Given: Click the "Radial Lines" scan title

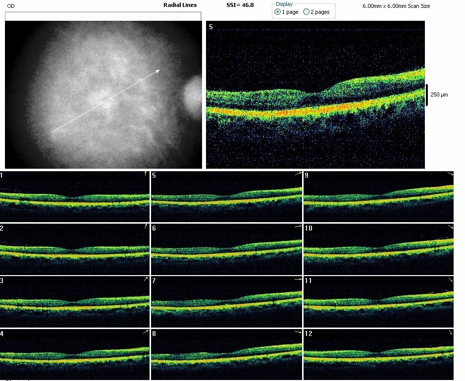Looking at the screenshot, I should 180,5.
